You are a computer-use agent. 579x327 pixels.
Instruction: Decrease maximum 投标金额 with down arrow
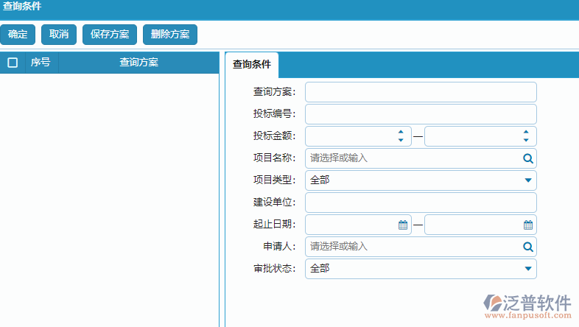pos(526,140)
